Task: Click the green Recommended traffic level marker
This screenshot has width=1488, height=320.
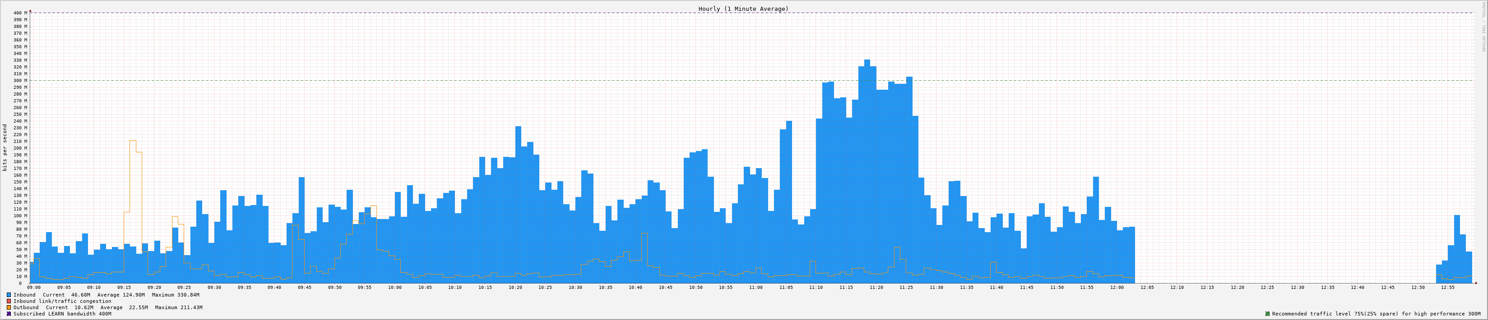Action: pos(1267,314)
